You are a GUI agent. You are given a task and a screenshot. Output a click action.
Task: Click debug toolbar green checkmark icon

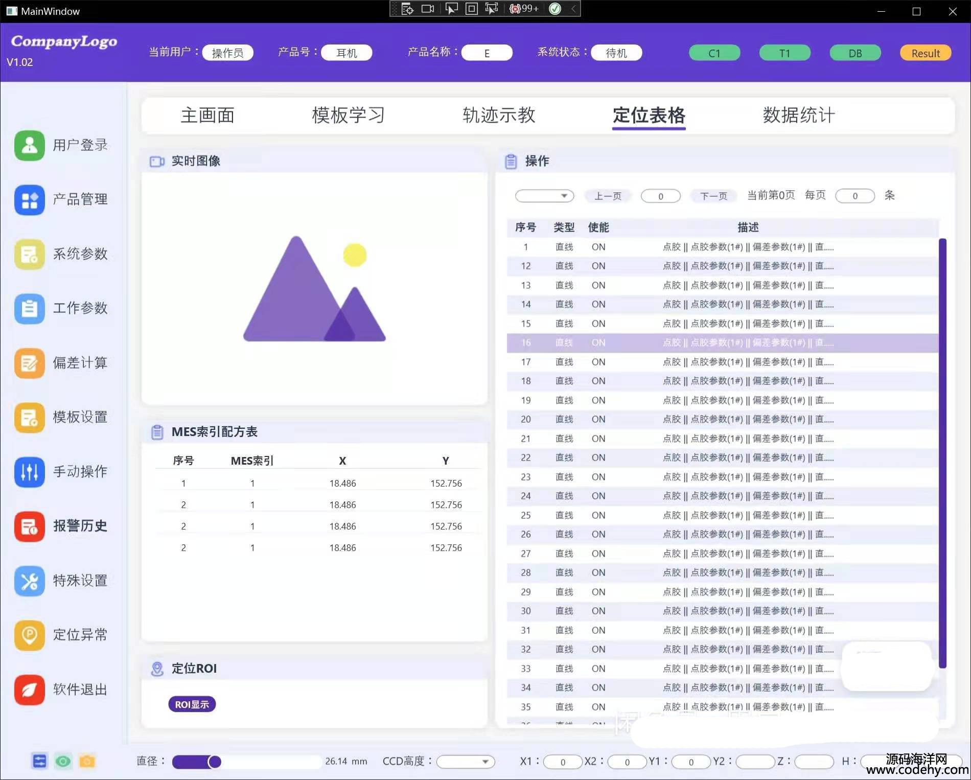point(555,9)
